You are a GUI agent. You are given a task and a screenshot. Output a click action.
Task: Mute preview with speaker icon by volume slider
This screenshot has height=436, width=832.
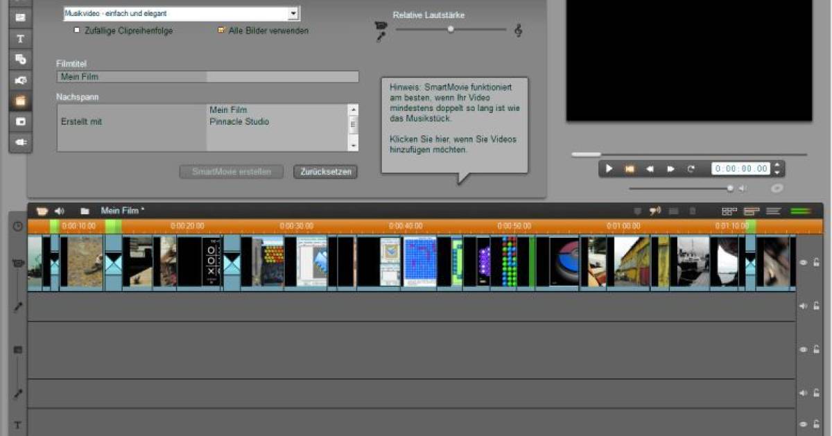(742, 188)
